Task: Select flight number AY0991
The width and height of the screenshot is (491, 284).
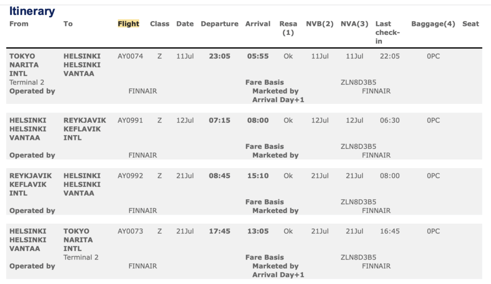Action: [x=130, y=121]
